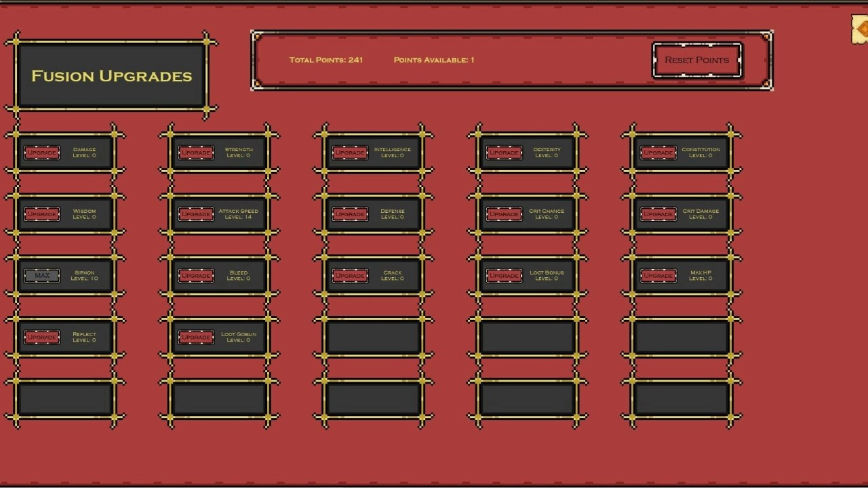Upgrade the Bleed ability
This screenshot has width=868, height=488.
pos(196,276)
